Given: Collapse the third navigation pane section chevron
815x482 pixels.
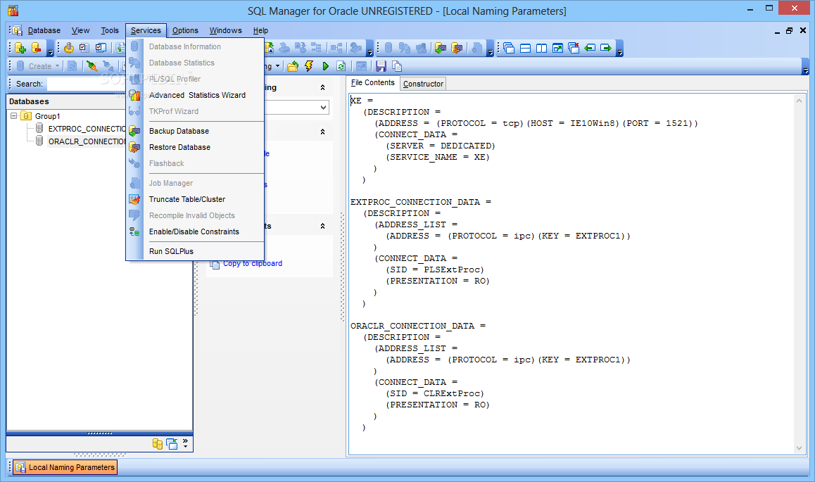Looking at the screenshot, I should [323, 226].
